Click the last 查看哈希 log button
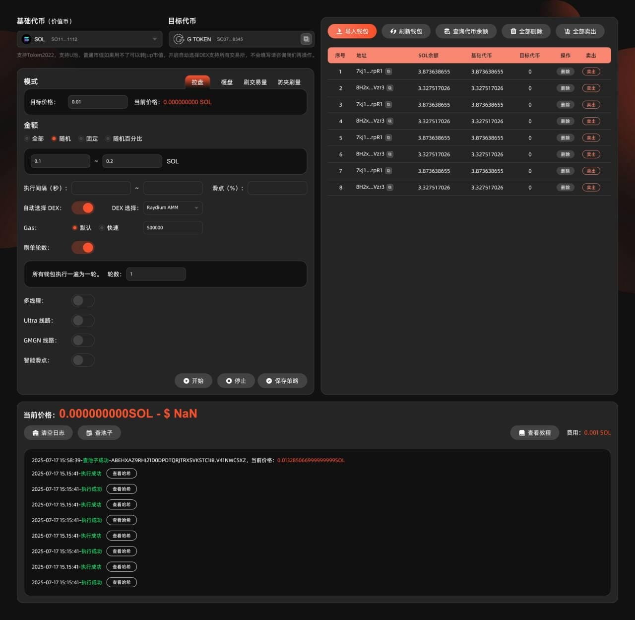Image resolution: width=635 pixels, height=620 pixels. coord(122,582)
